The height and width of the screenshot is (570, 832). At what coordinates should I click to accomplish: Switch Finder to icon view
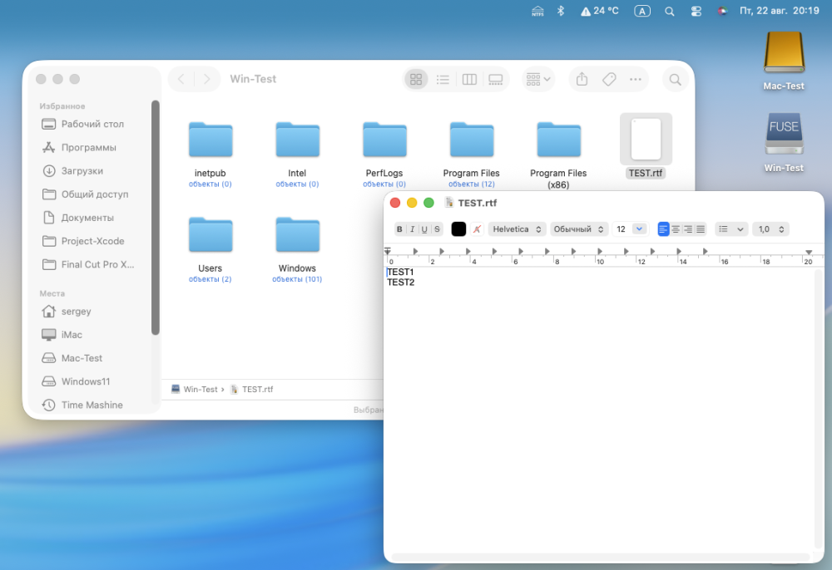coord(416,80)
